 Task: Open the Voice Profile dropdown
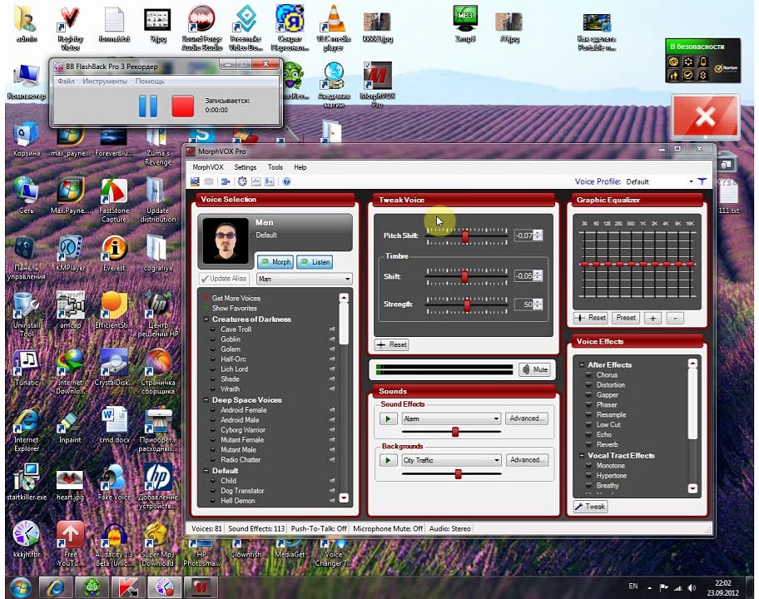click(x=691, y=182)
